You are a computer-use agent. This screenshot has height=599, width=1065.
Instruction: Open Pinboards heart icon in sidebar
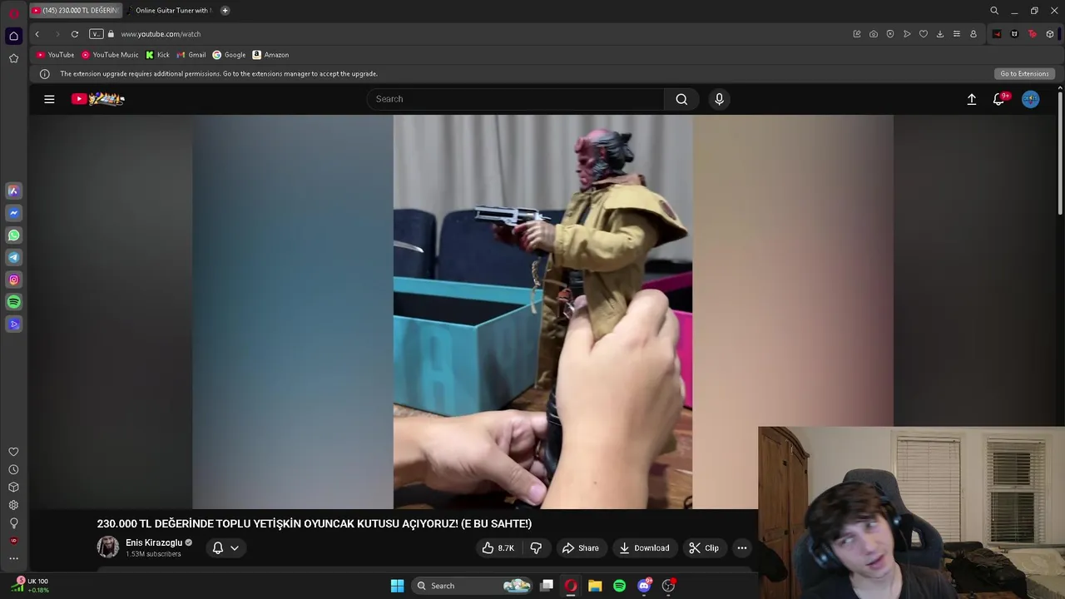tap(13, 452)
